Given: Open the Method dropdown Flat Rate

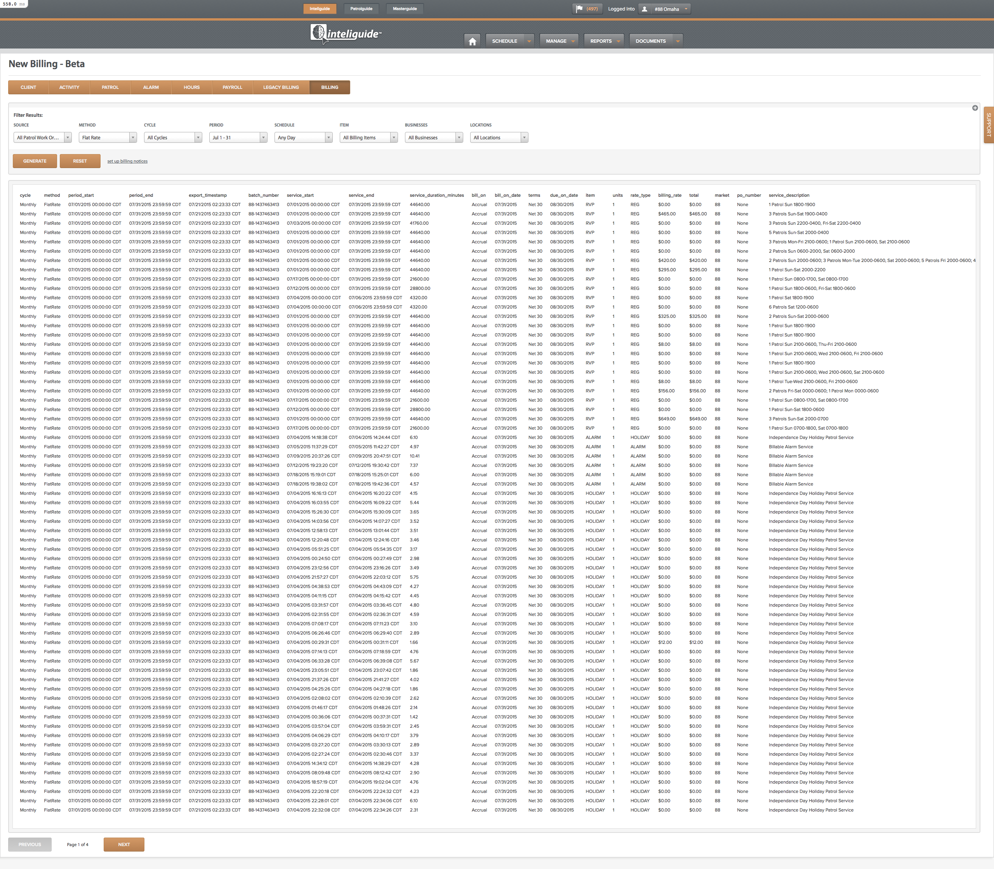Looking at the screenshot, I should click(108, 138).
